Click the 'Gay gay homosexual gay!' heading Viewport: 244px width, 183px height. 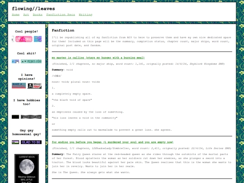click(x=27, y=132)
